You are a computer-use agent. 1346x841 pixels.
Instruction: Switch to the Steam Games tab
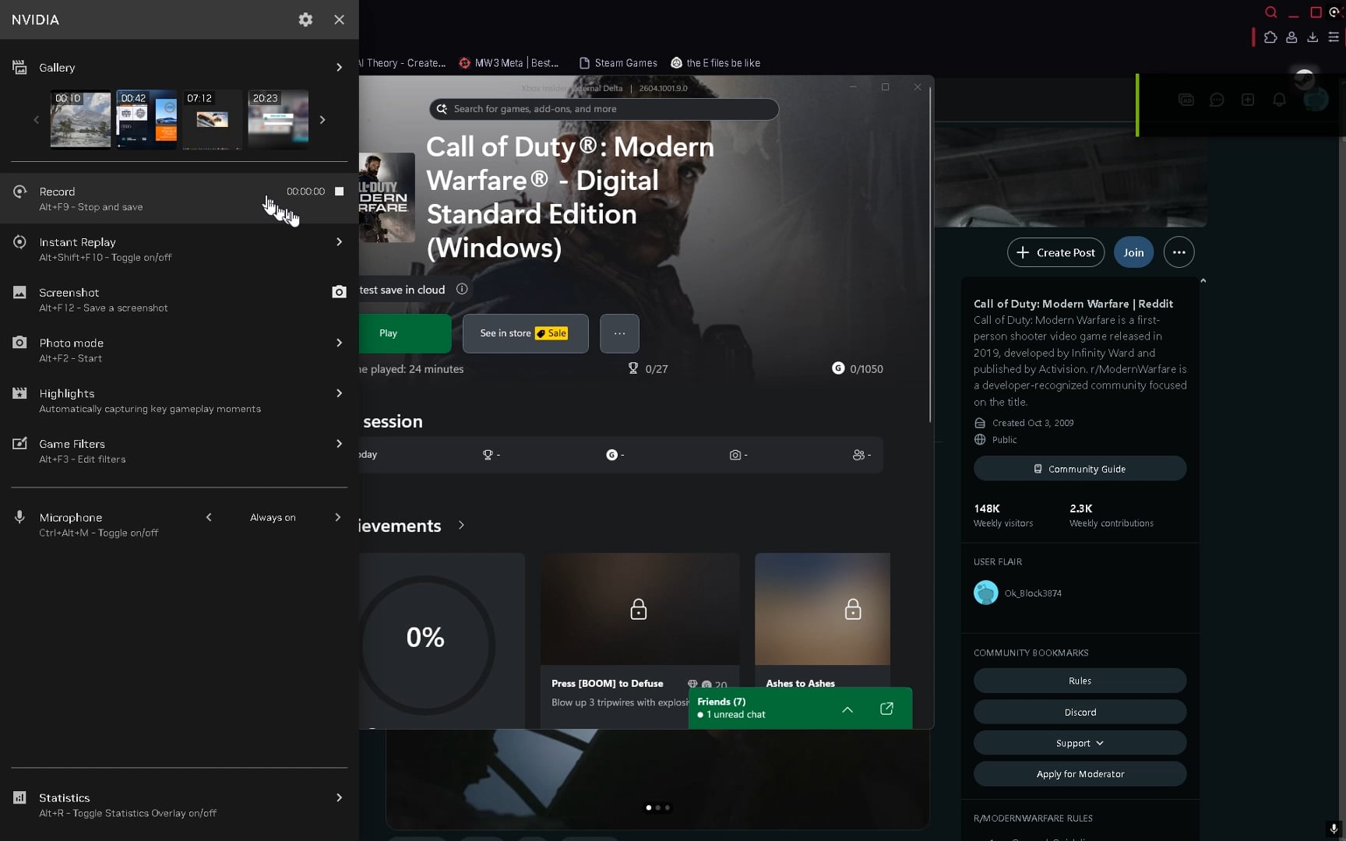click(x=618, y=63)
